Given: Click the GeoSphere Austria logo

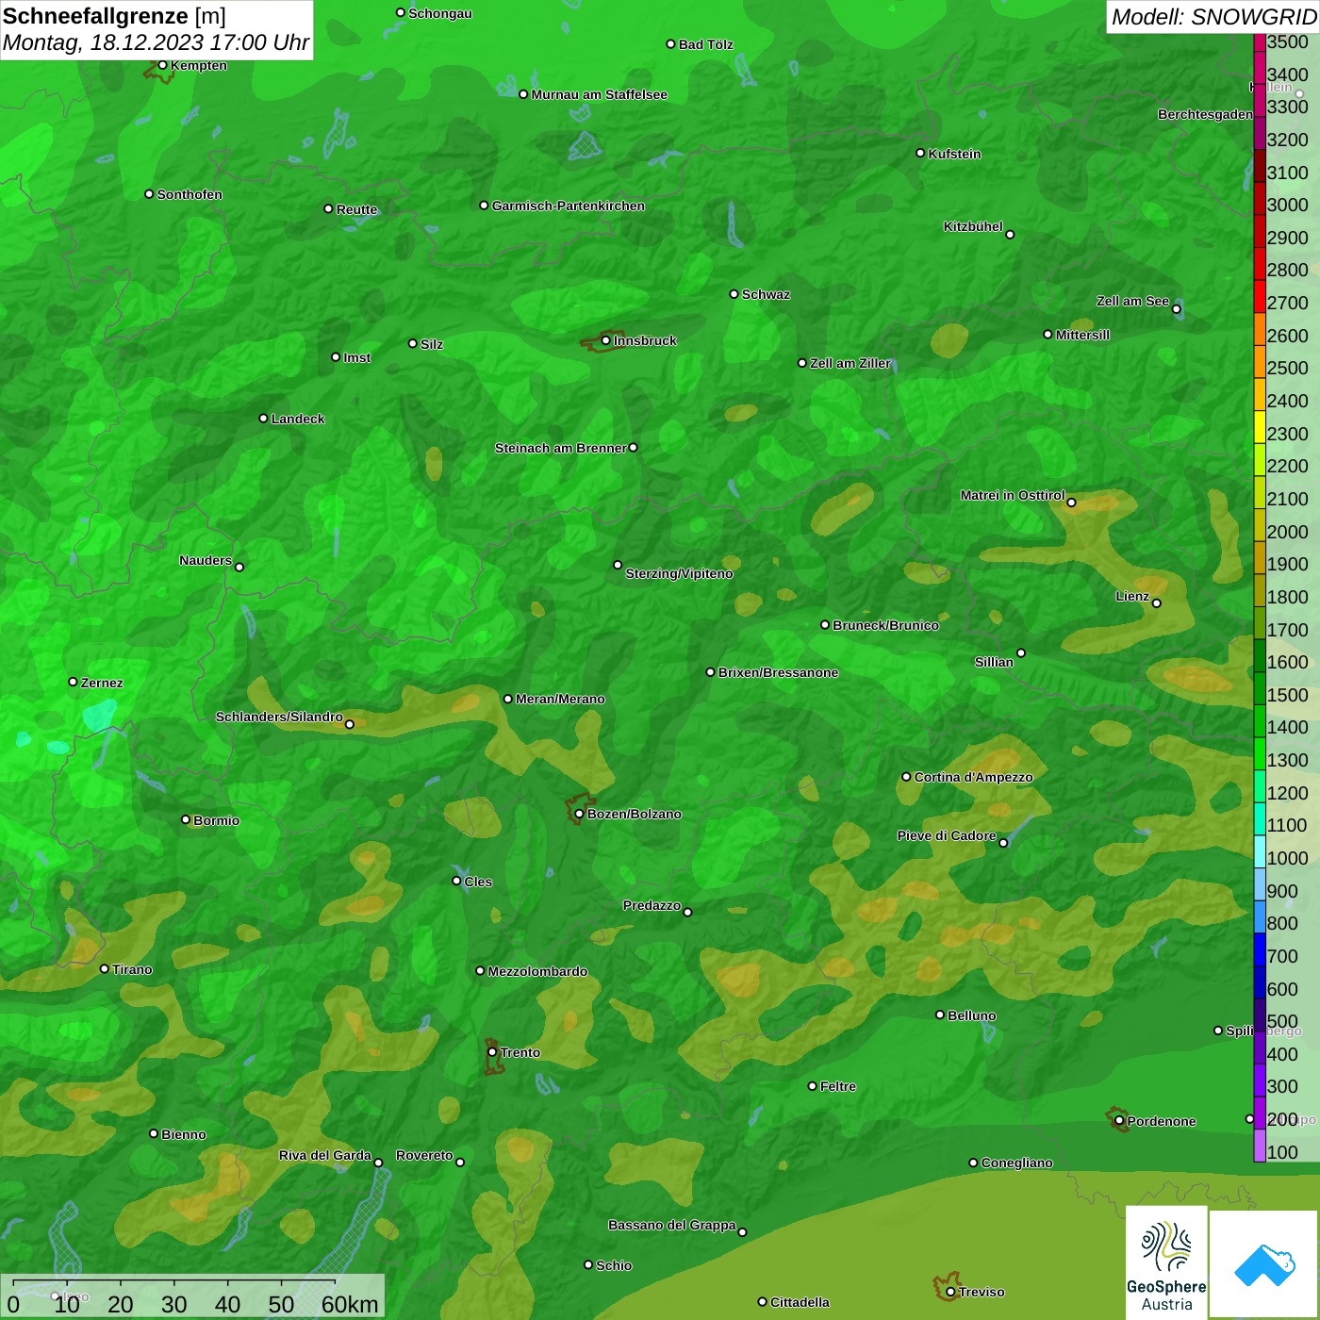Looking at the screenshot, I should click(1166, 1262).
